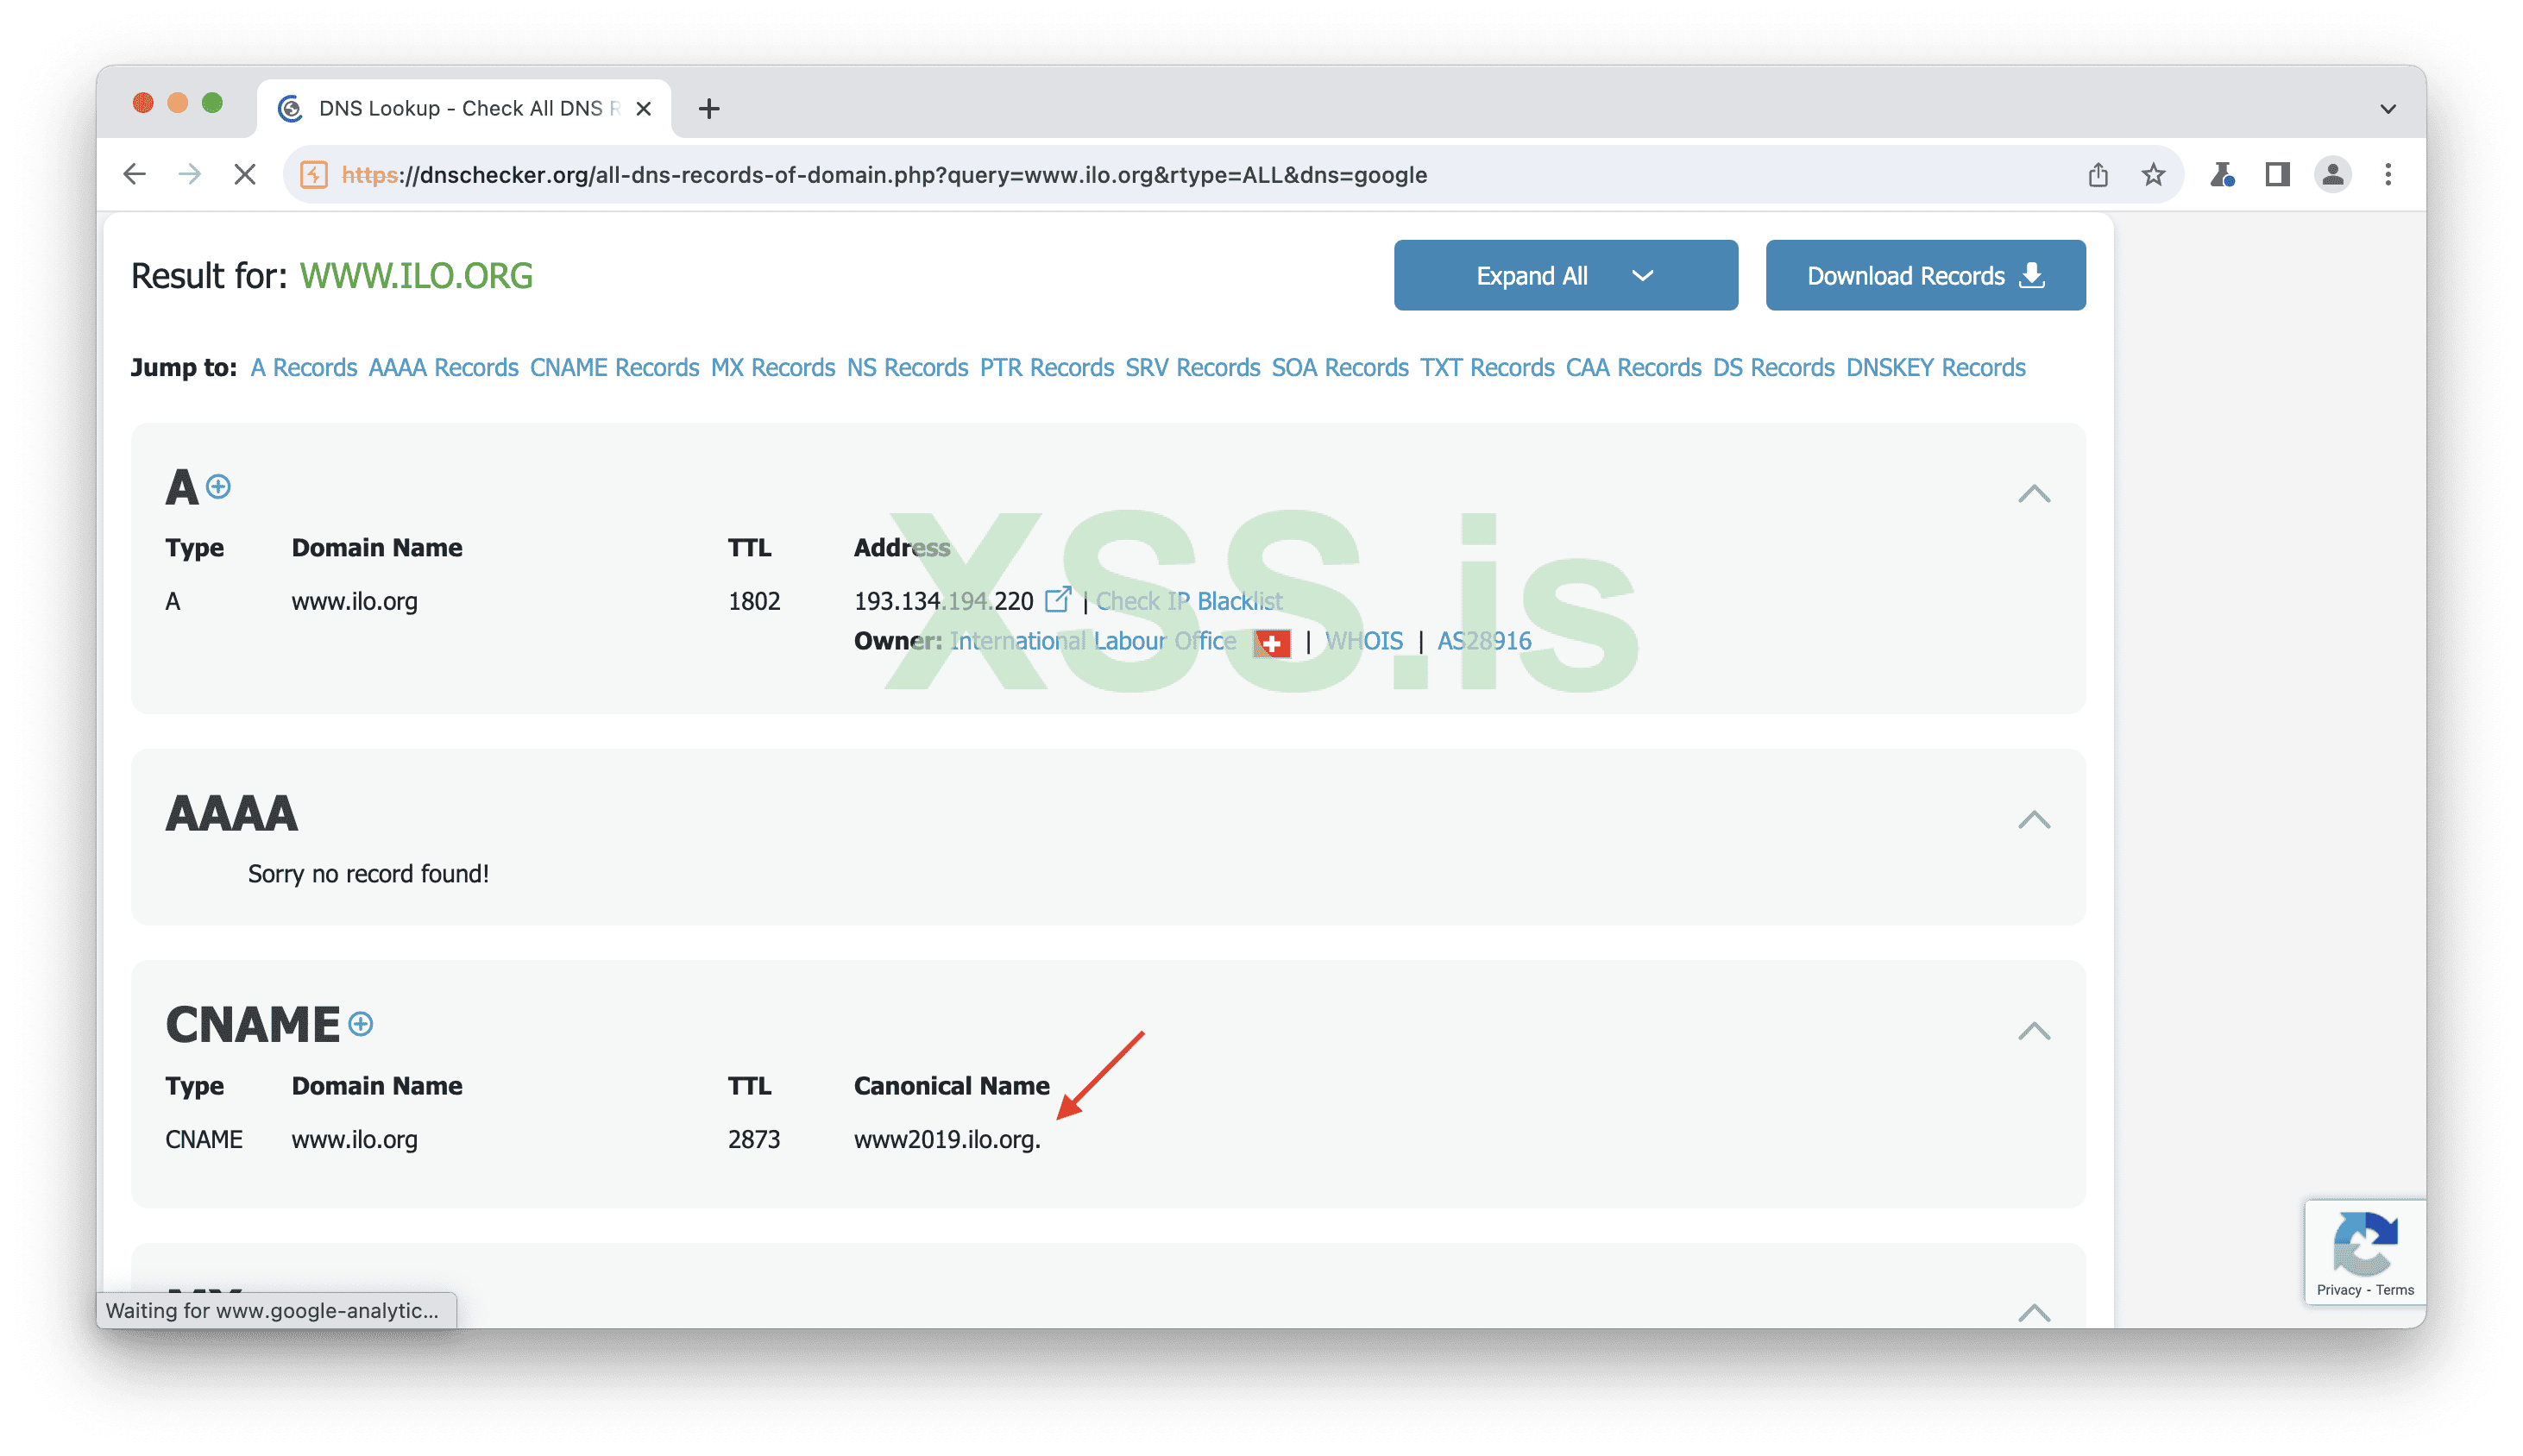The height and width of the screenshot is (1456, 2523).
Task: Click the Download Records button
Action: (1925, 275)
